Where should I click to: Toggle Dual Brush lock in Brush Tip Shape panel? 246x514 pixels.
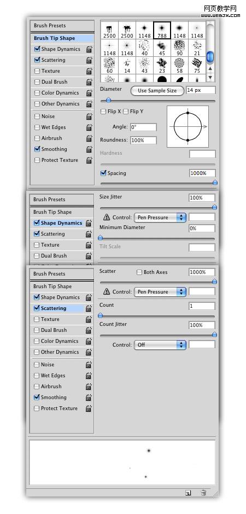click(89, 82)
